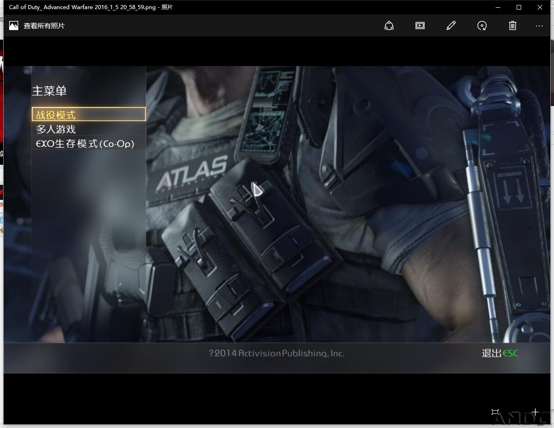Maximize the Photos window
The image size is (554, 428).
click(519, 7)
